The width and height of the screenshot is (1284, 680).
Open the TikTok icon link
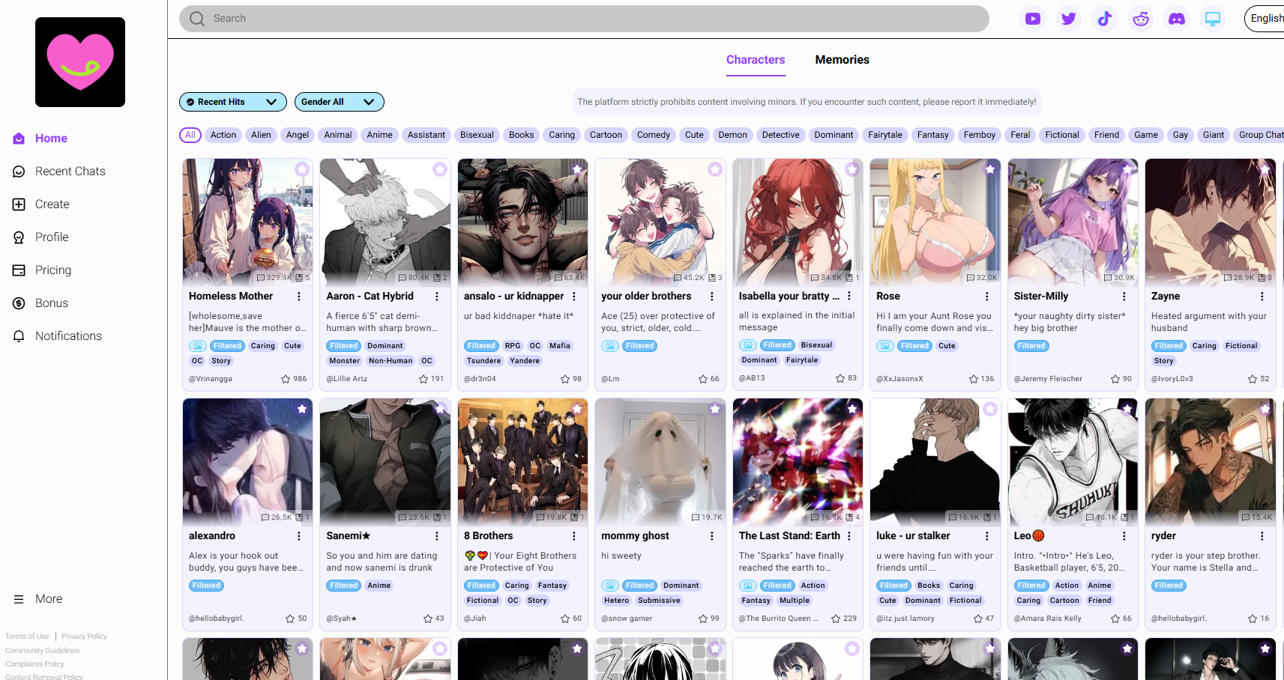[1104, 19]
